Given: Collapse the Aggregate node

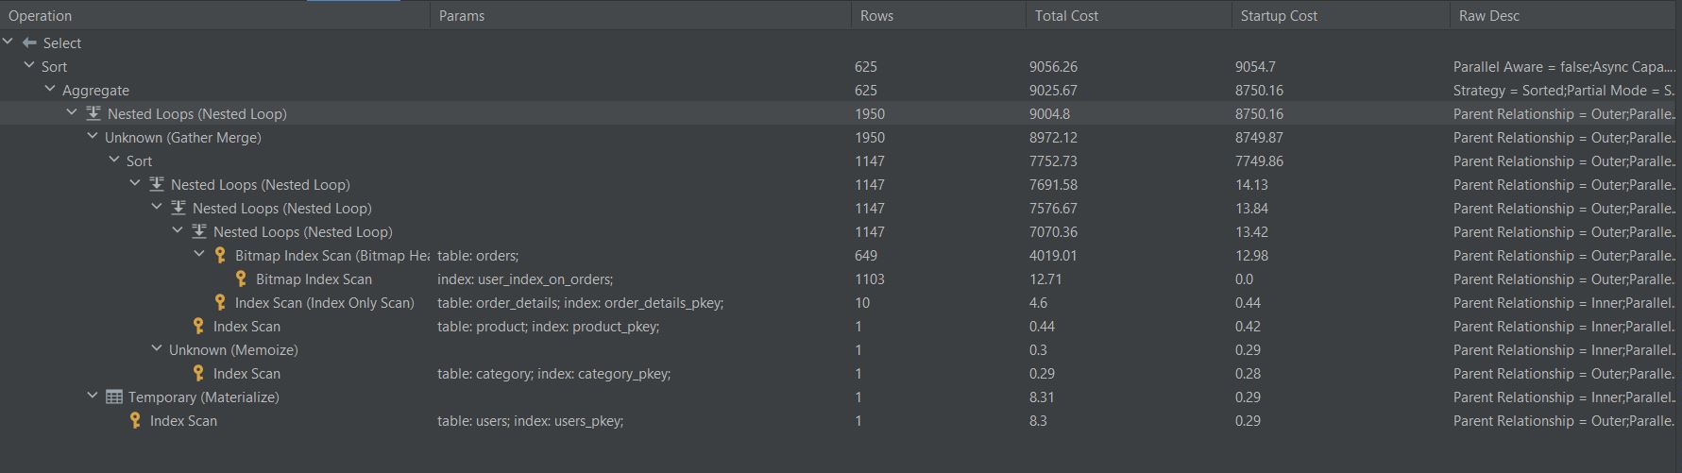Looking at the screenshot, I should click(50, 90).
